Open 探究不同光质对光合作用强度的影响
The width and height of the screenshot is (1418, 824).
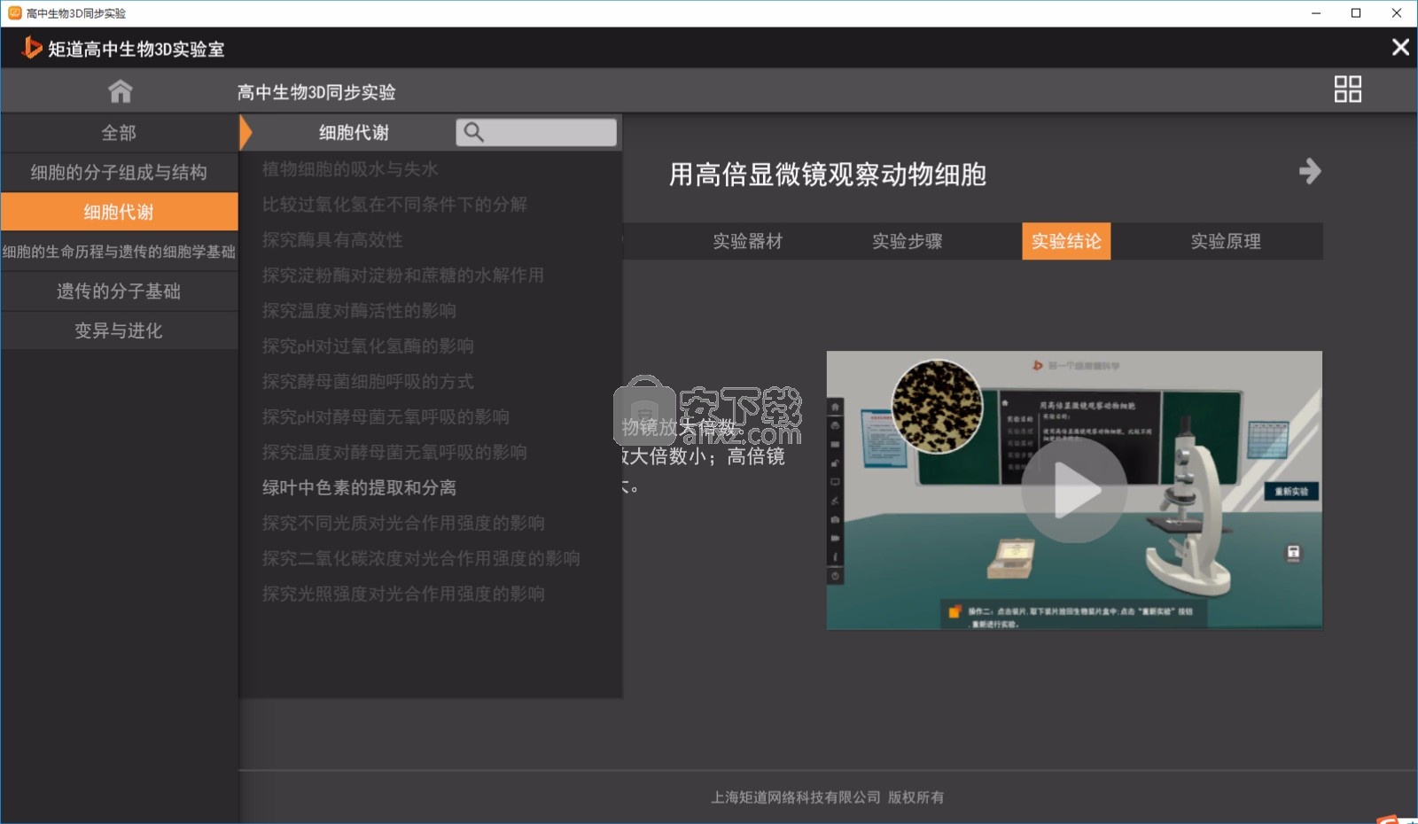click(403, 524)
